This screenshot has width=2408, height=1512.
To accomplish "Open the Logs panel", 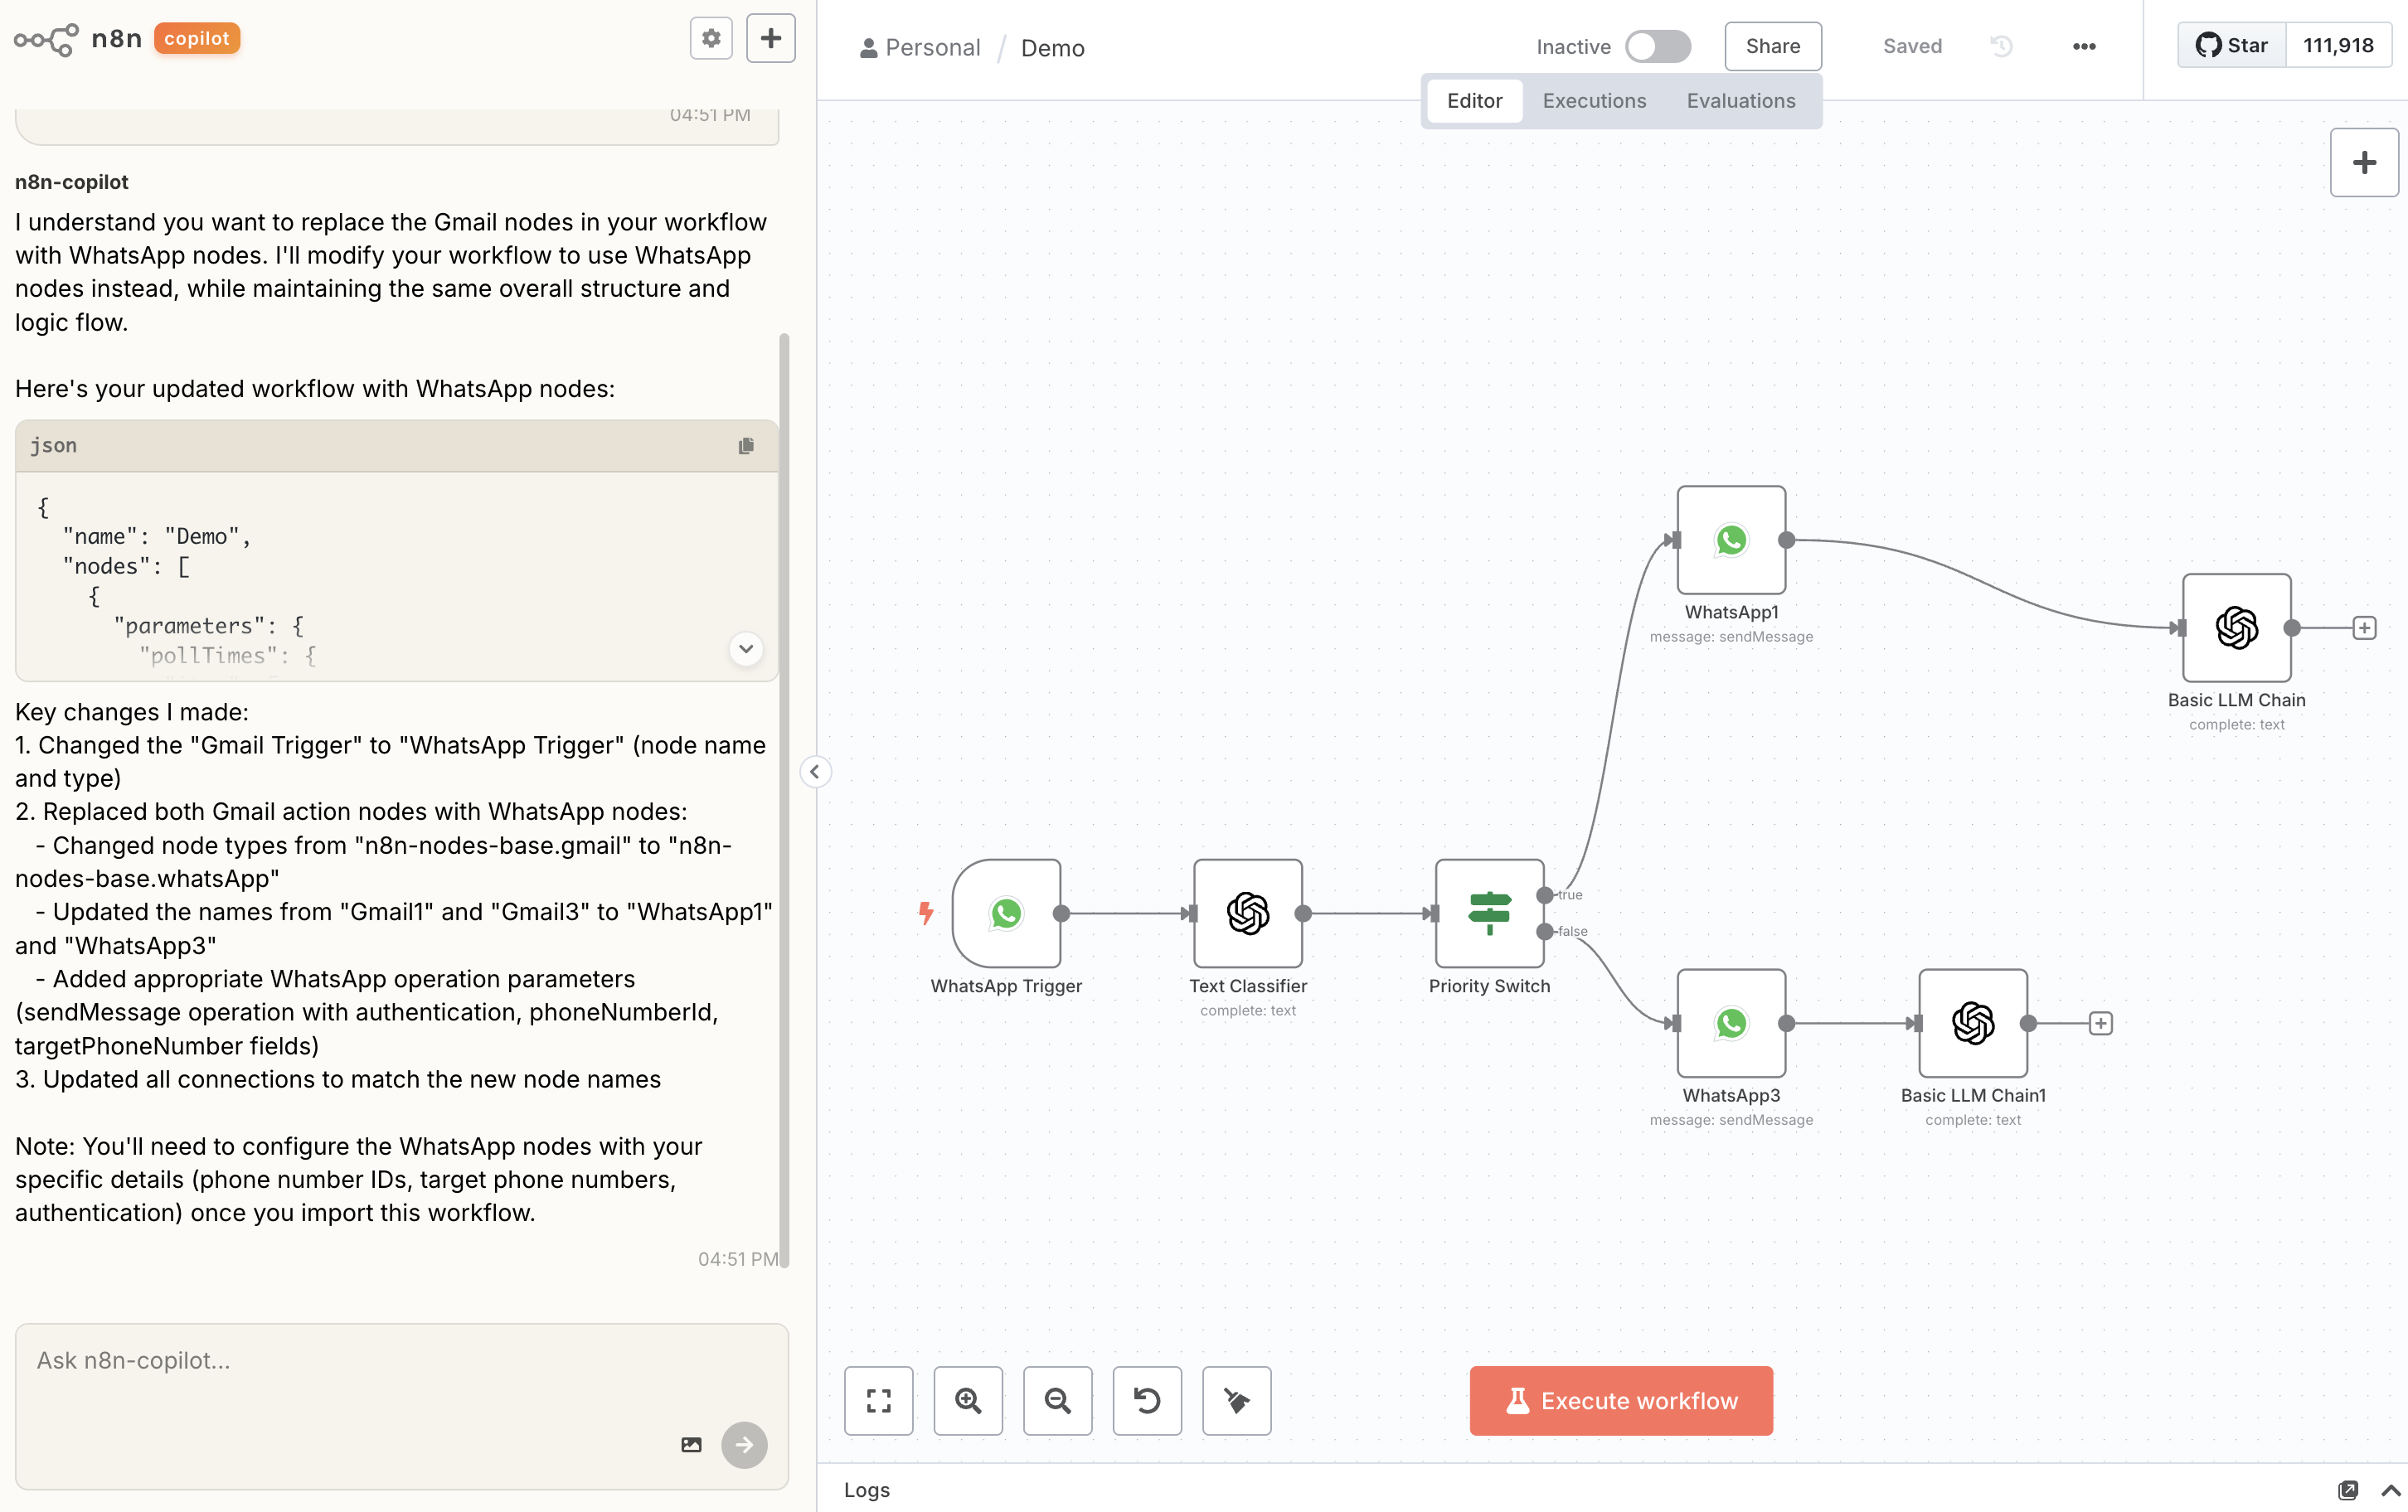I will [x=867, y=1490].
